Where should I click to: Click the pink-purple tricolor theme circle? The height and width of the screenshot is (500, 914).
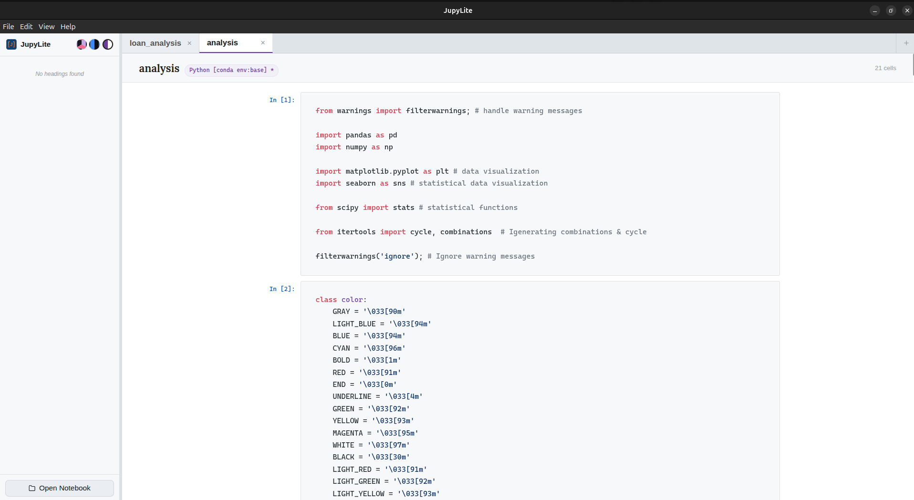pyautogui.click(x=82, y=44)
